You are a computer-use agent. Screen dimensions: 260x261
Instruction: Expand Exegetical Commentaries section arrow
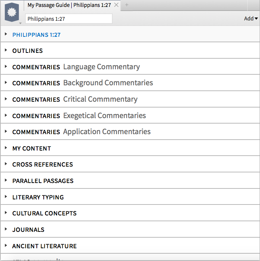(x=6, y=115)
